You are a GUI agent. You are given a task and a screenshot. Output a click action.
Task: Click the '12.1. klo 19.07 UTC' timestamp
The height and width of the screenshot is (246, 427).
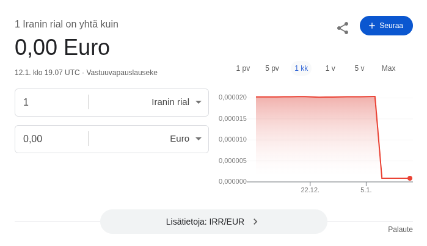coord(47,73)
